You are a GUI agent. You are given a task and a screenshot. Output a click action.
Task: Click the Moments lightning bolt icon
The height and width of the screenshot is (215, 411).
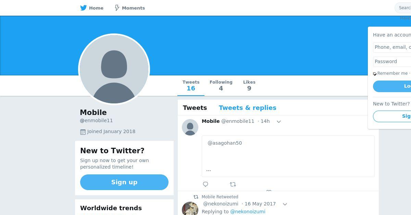[x=117, y=8]
